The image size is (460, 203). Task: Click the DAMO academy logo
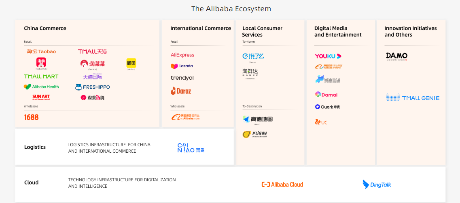coord(396,56)
